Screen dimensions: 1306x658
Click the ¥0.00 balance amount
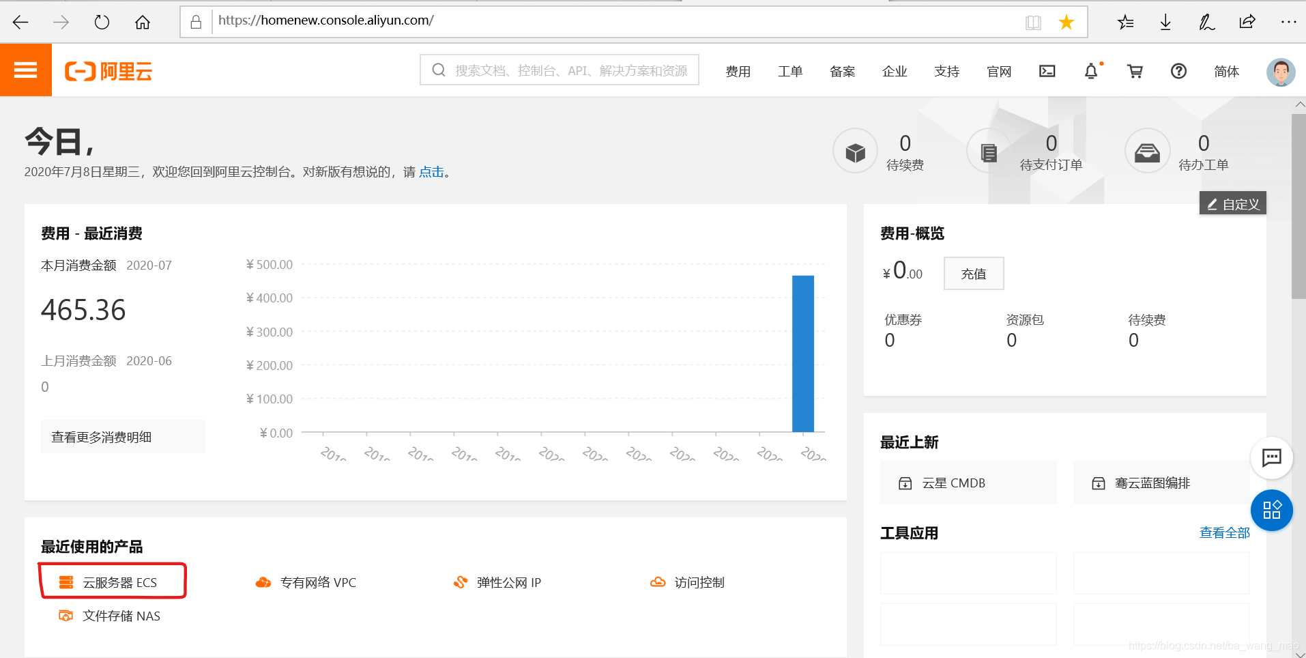(903, 271)
